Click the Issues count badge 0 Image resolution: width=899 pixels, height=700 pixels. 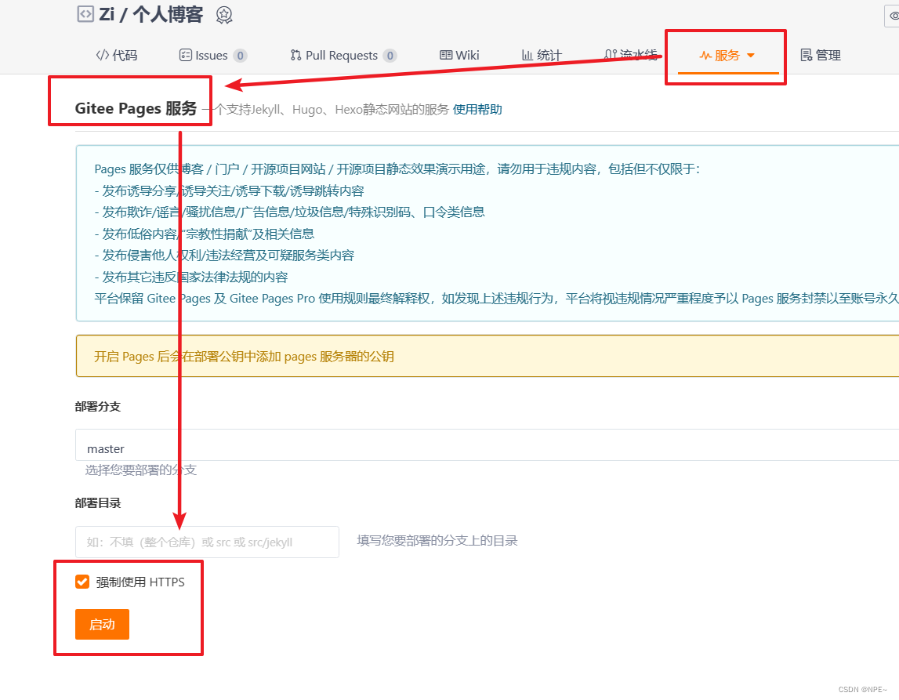241,56
